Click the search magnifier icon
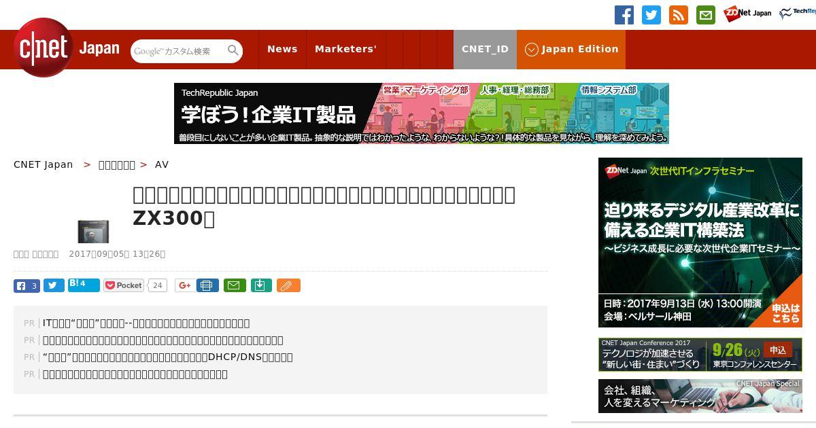 click(x=233, y=50)
